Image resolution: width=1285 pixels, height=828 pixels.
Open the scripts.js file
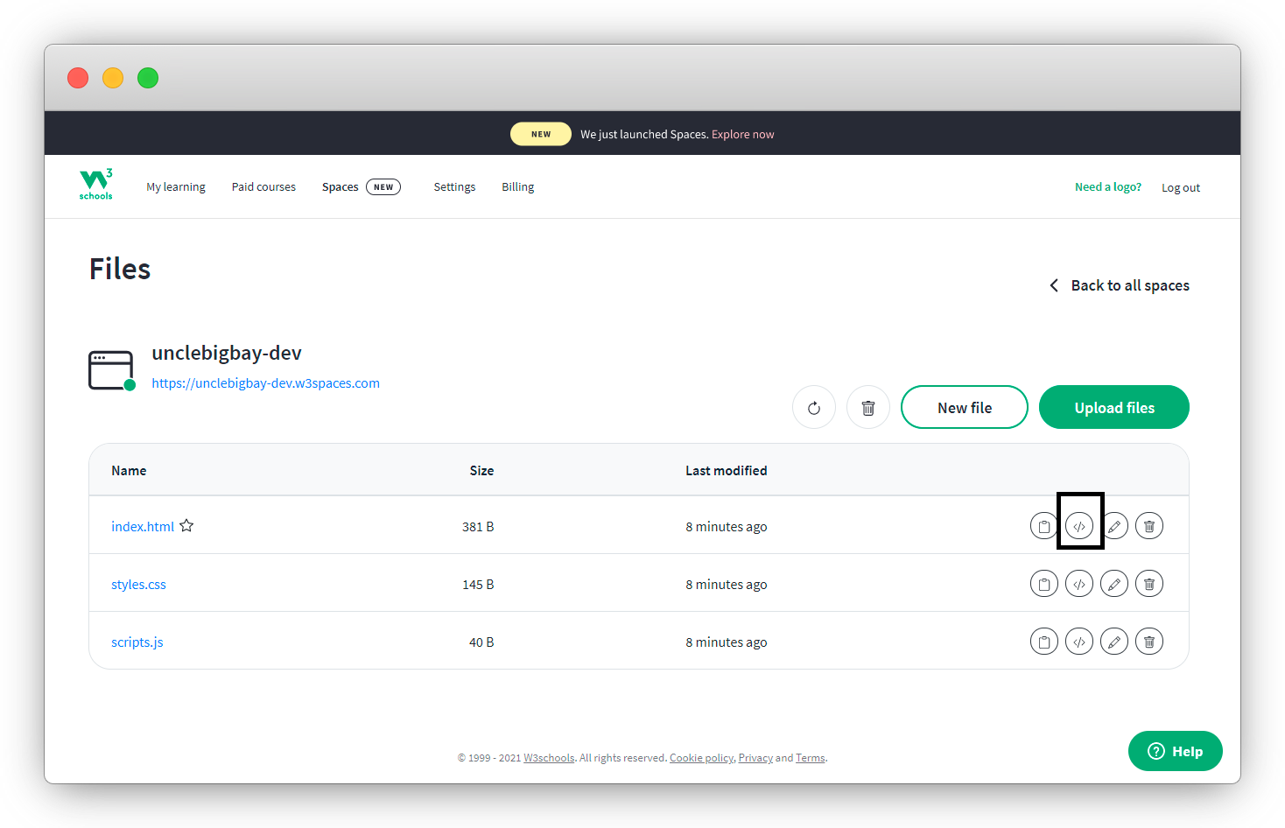click(x=137, y=642)
